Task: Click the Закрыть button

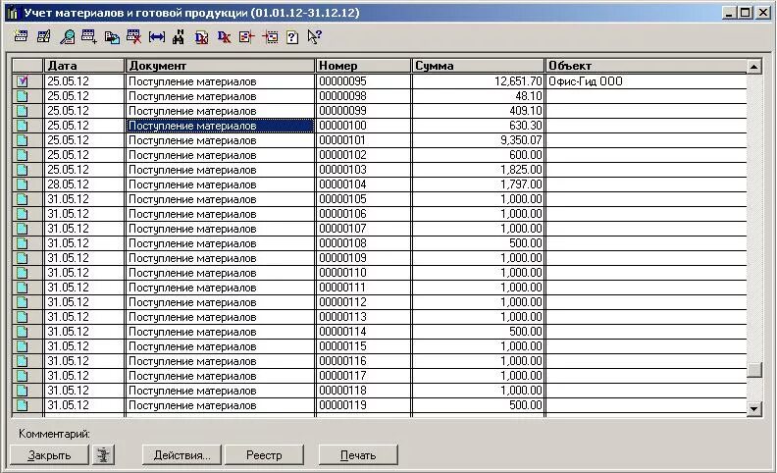Action: point(49,454)
